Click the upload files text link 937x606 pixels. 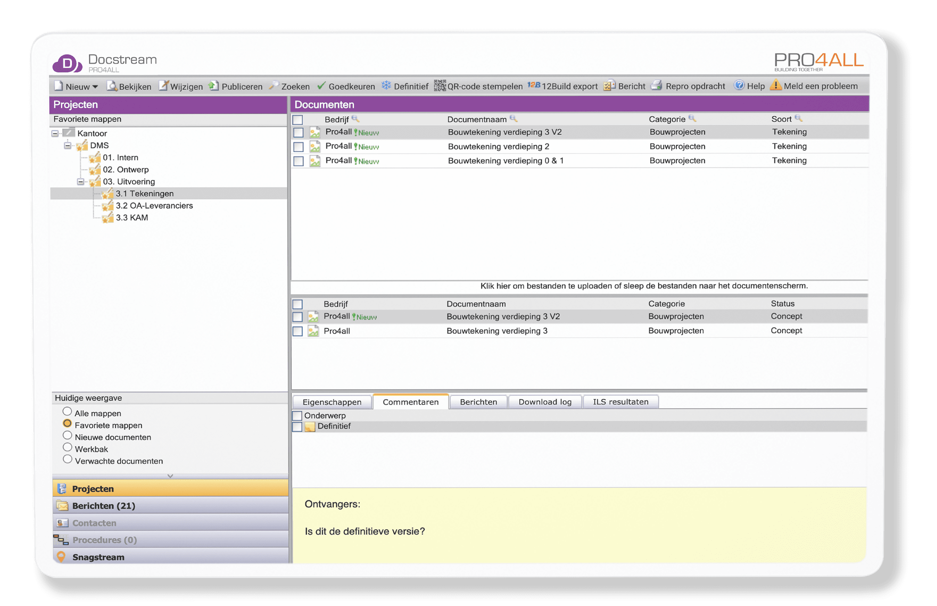pos(644,286)
